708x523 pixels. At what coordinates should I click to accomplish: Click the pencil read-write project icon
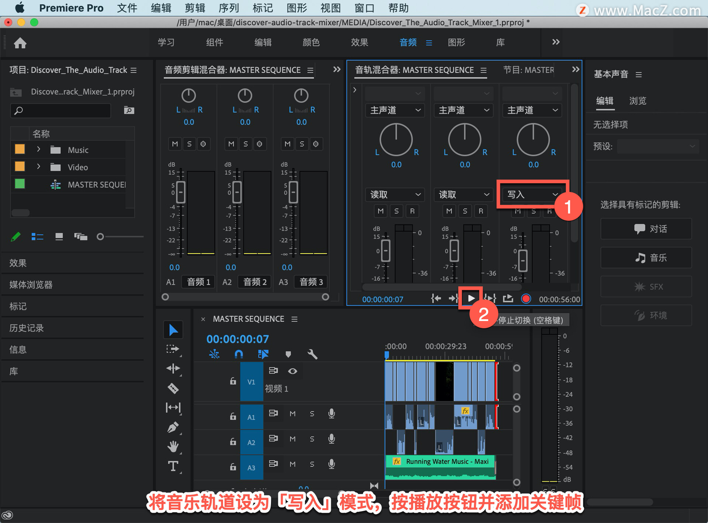click(x=15, y=237)
